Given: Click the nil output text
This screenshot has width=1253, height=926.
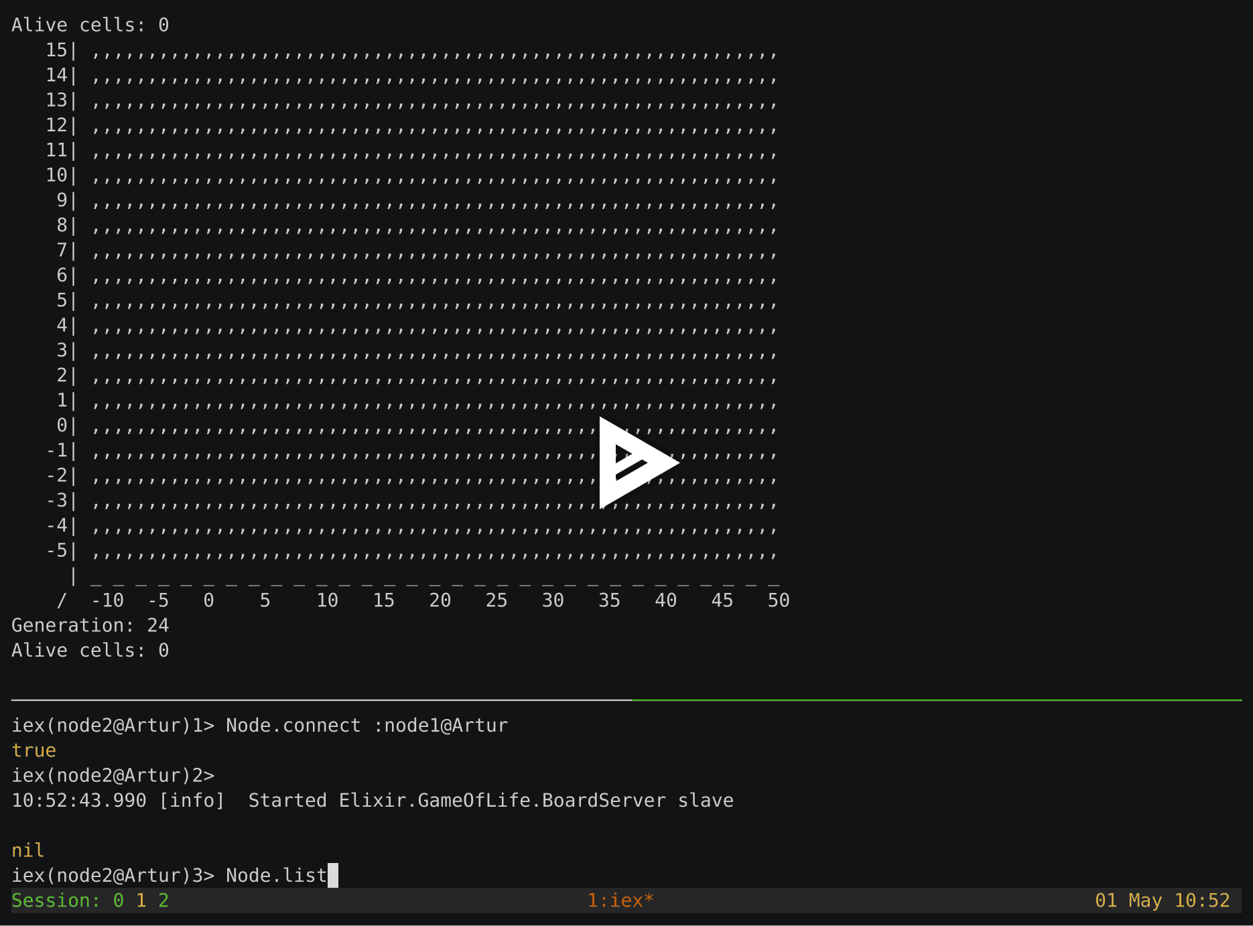Looking at the screenshot, I should coord(27,850).
